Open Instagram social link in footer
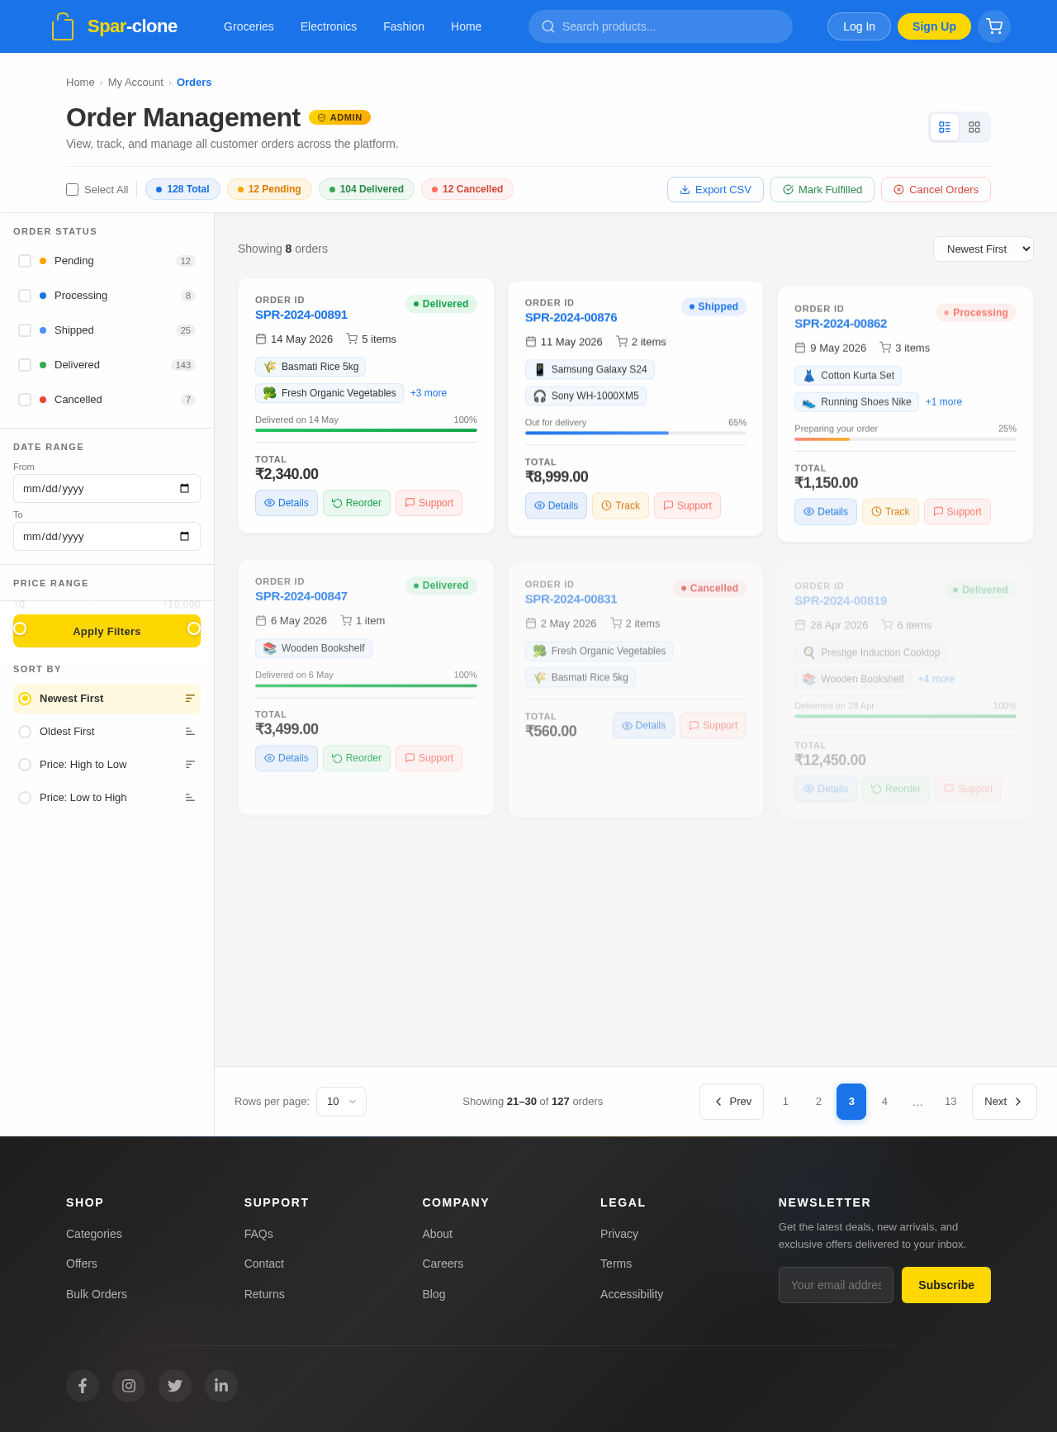The width and height of the screenshot is (1057, 1432). [x=129, y=1386]
